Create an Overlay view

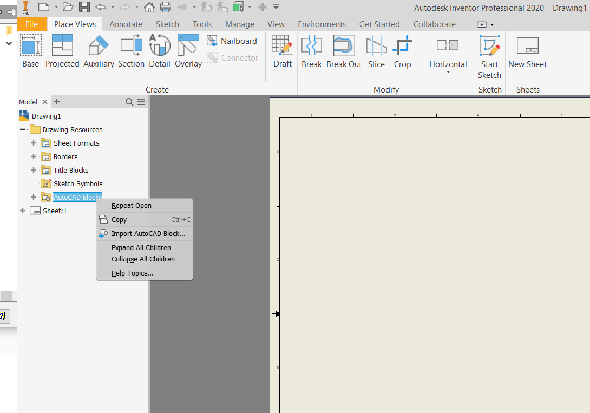tap(188, 51)
